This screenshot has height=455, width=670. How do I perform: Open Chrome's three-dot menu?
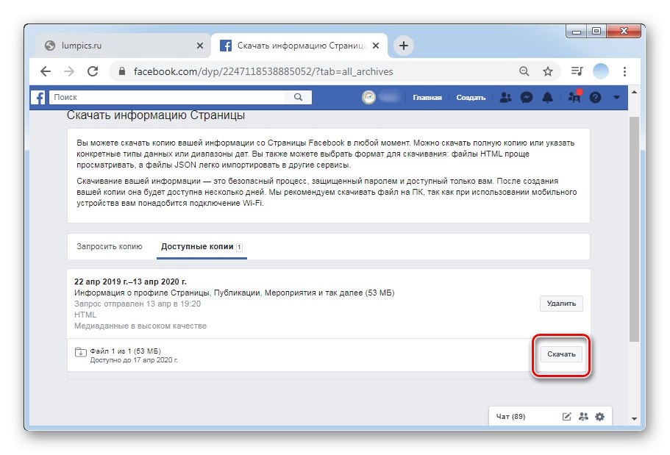(x=624, y=71)
